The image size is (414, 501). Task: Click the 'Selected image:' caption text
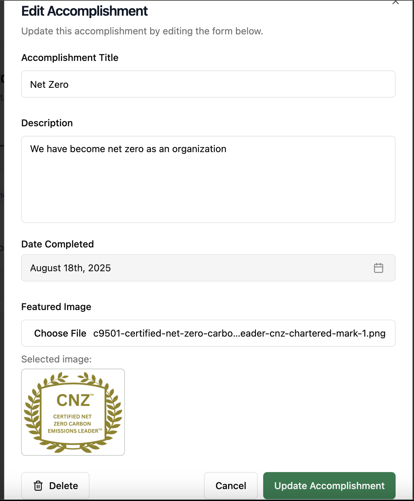tap(56, 359)
